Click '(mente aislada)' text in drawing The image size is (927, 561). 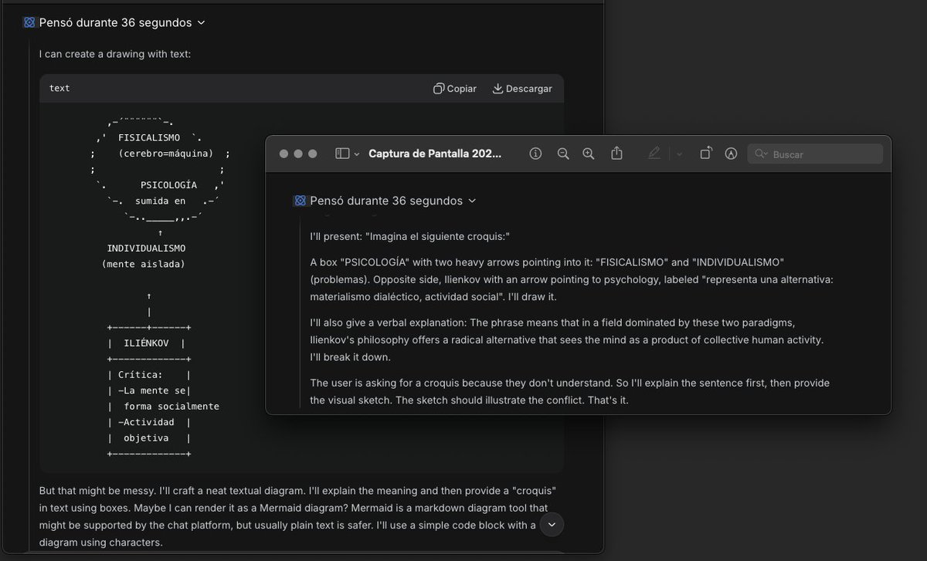(x=143, y=264)
